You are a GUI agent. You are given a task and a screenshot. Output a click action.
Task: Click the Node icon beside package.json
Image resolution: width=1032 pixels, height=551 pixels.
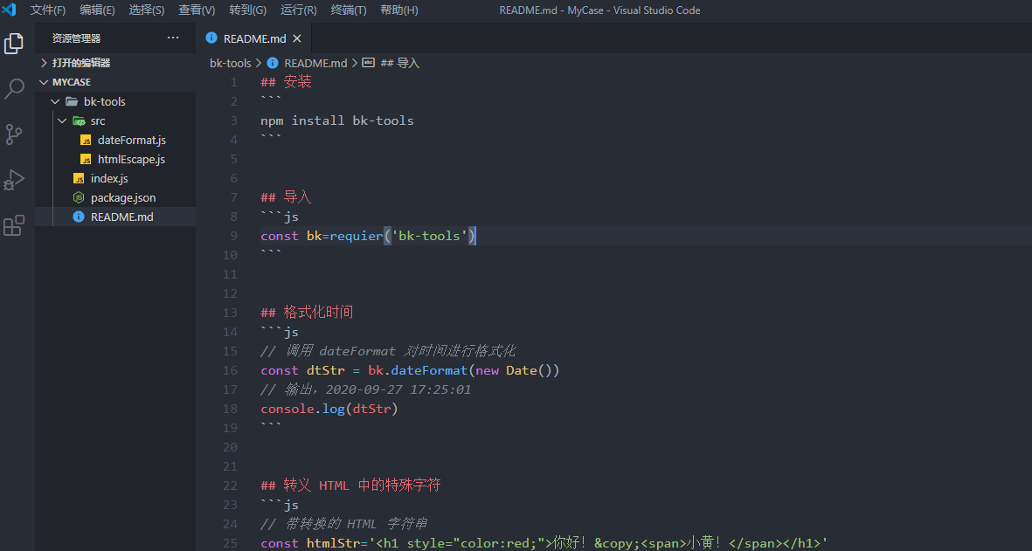[79, 197]
